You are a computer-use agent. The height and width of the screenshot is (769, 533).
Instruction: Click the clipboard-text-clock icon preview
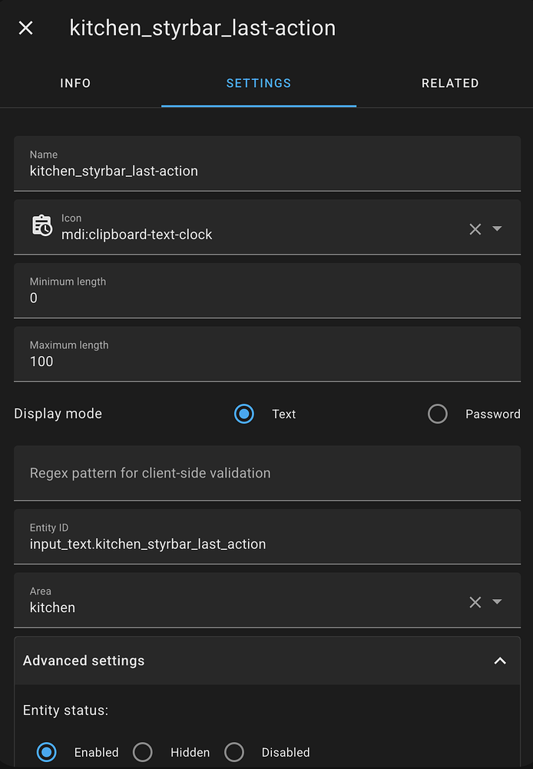pos(41,226)
